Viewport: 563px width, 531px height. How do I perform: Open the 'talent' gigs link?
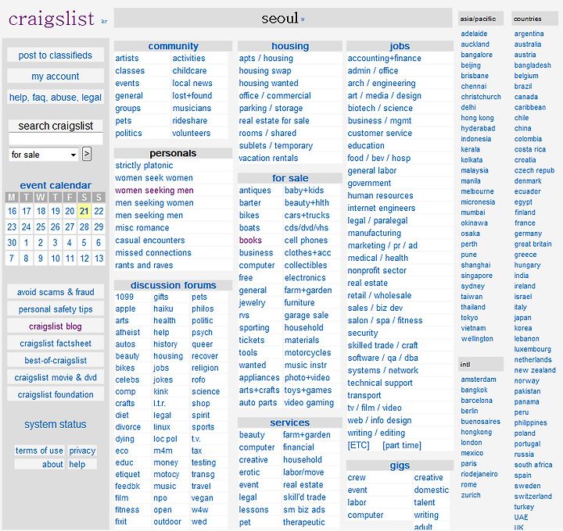424,502
